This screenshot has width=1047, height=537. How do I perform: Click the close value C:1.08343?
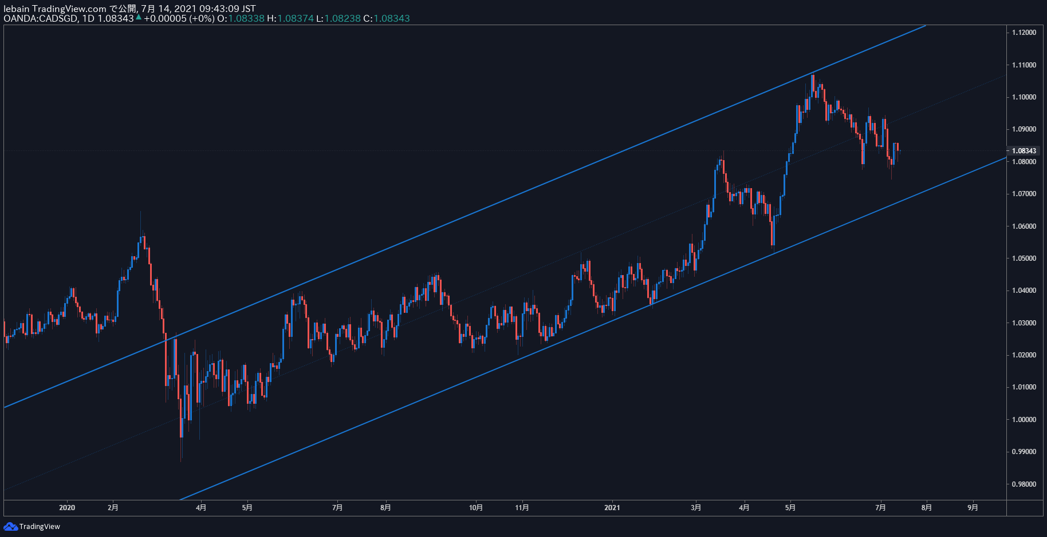387,18
